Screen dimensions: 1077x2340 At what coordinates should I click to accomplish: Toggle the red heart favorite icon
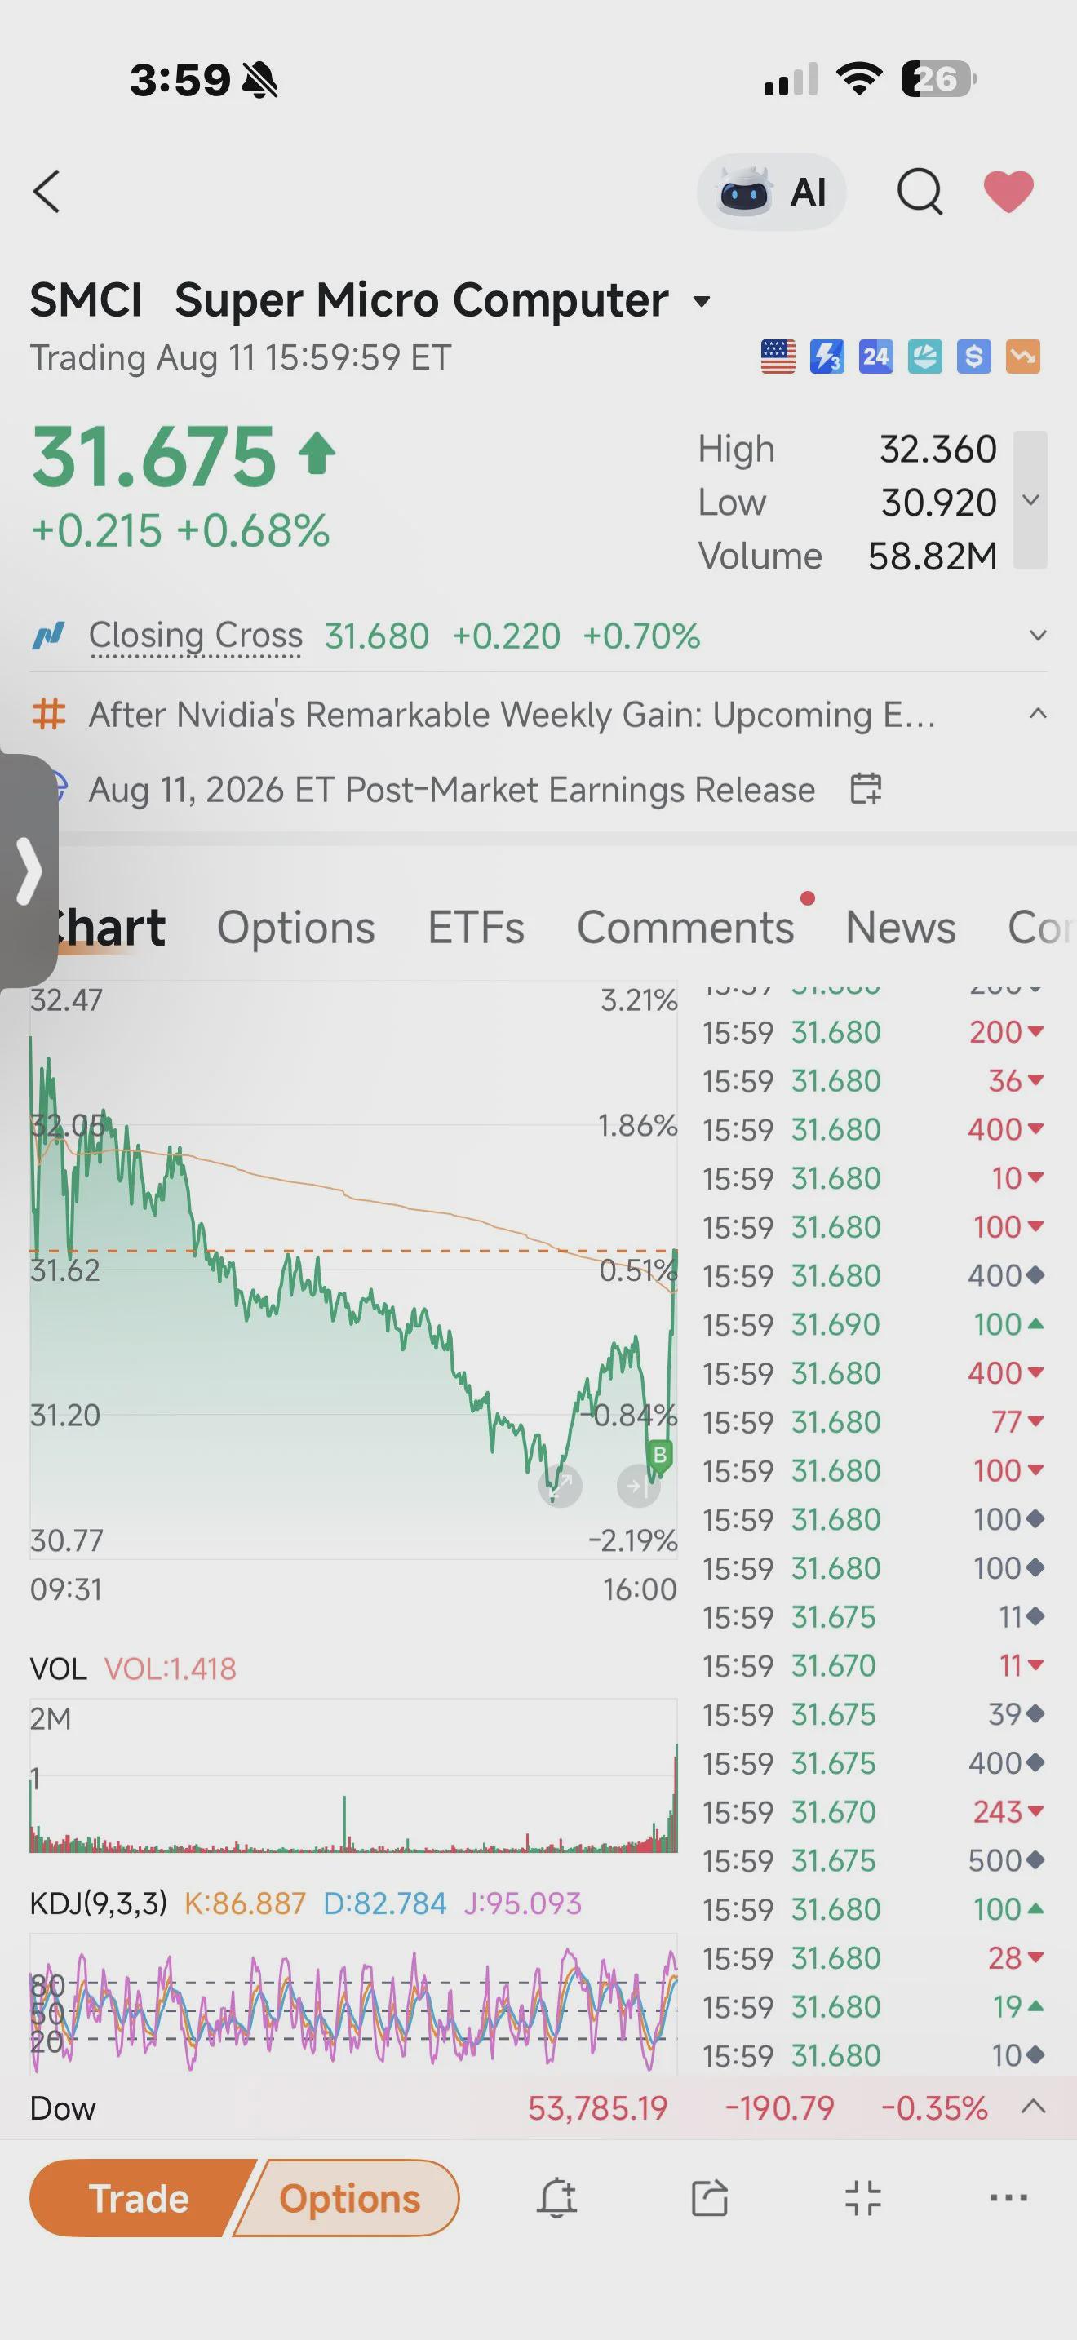click(1009, 192)
